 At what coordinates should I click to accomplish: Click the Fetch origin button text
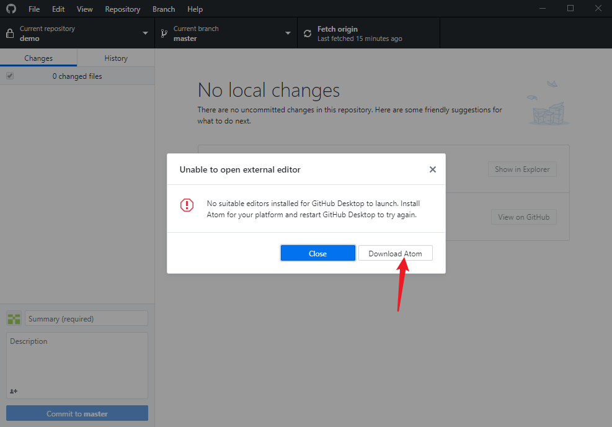pyautogui.click(x=337, y=29)
